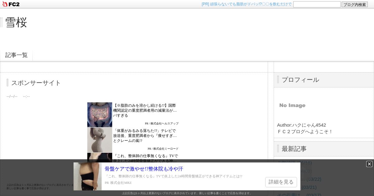374x196 pixels.
Task: Open the 体重がみるみる落ちた ad text
Action: pos(145,136)
